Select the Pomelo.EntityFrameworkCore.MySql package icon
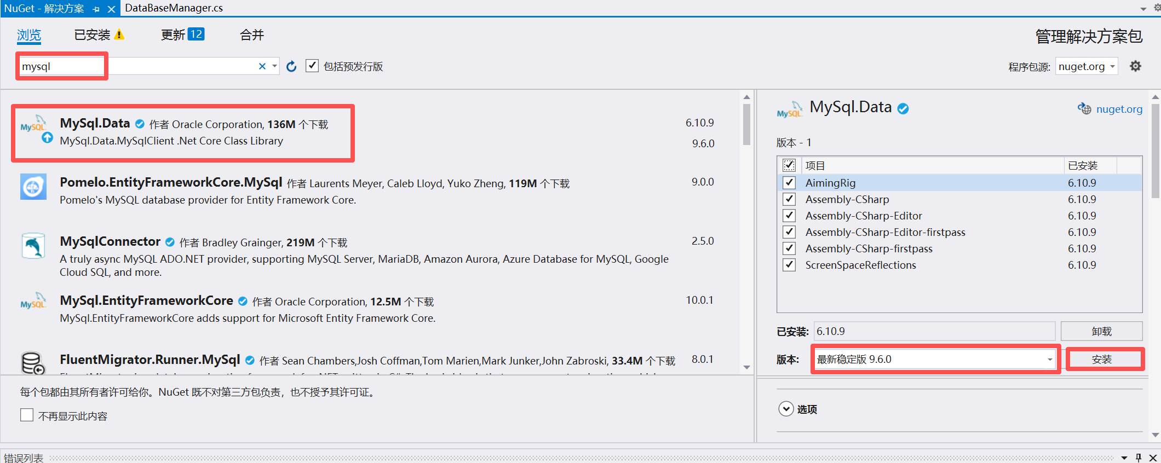 pyautogui.click(x=33, y=187)
